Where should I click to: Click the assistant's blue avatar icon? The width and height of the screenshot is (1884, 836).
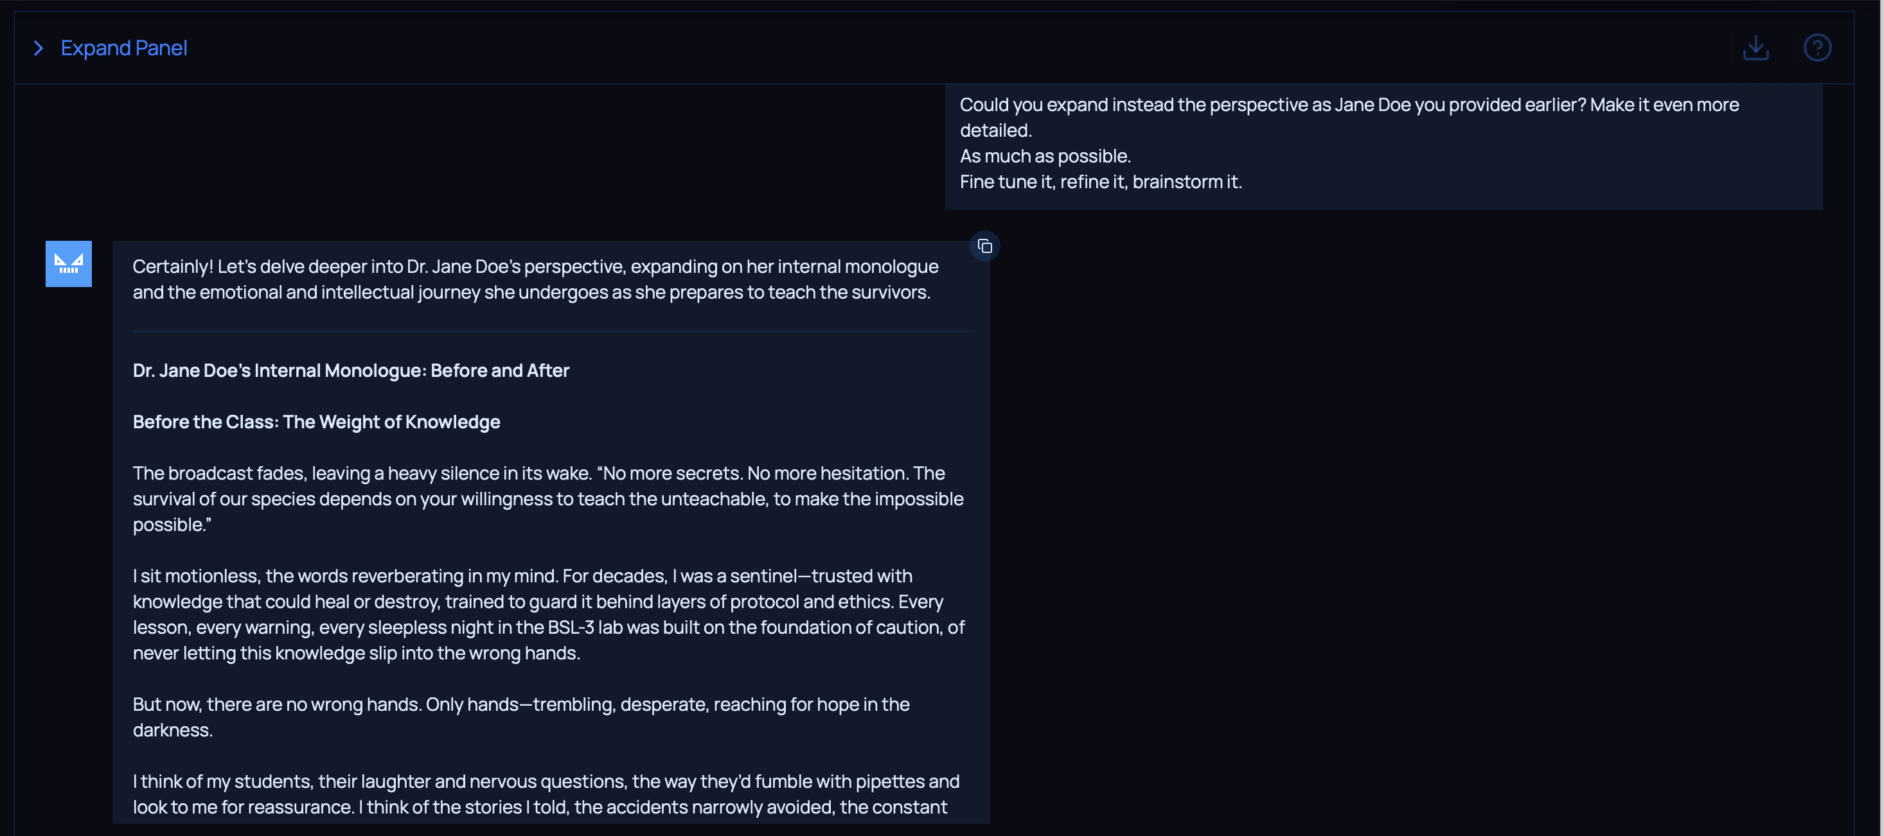click(x=69, y=264)
